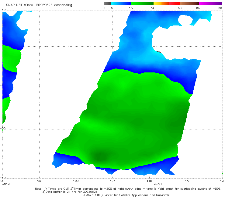This screenshot has width=225, height=197.
Task: Click the 'SMAP NRT Winds 20250528 descending' title
Action: click(39, 5)
